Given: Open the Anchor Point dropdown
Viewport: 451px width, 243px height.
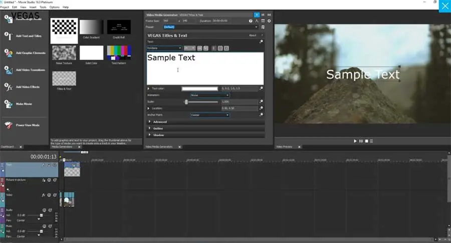Looking at the screenshot, I should coord(209,115).
